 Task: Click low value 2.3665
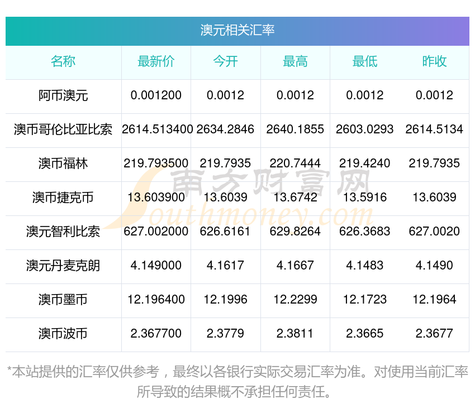(365, 334)
